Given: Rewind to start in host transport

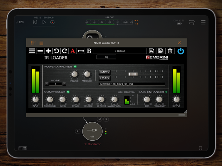Looking at the screenshot, I should point(35,22).
